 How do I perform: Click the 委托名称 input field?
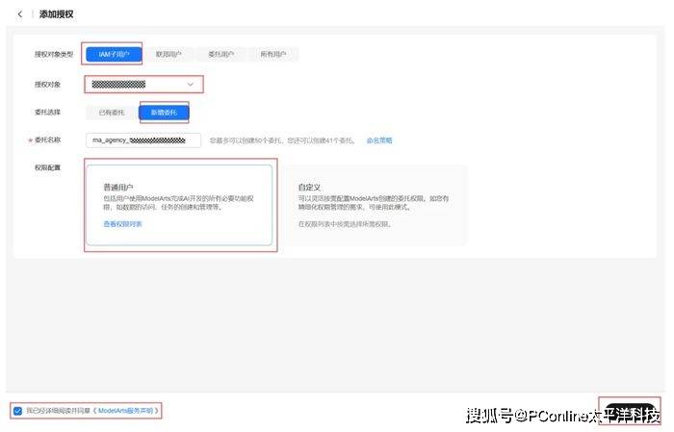pyautogui.click(x=143, y=140)
